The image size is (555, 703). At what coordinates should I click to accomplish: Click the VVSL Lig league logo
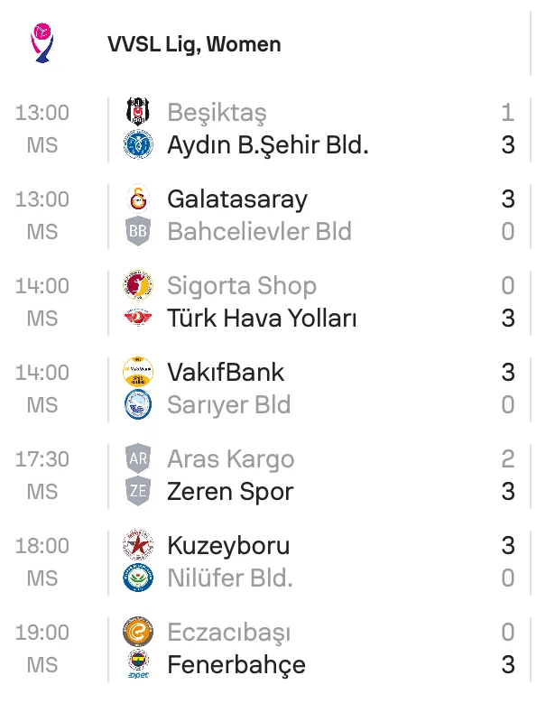(42, 42)
